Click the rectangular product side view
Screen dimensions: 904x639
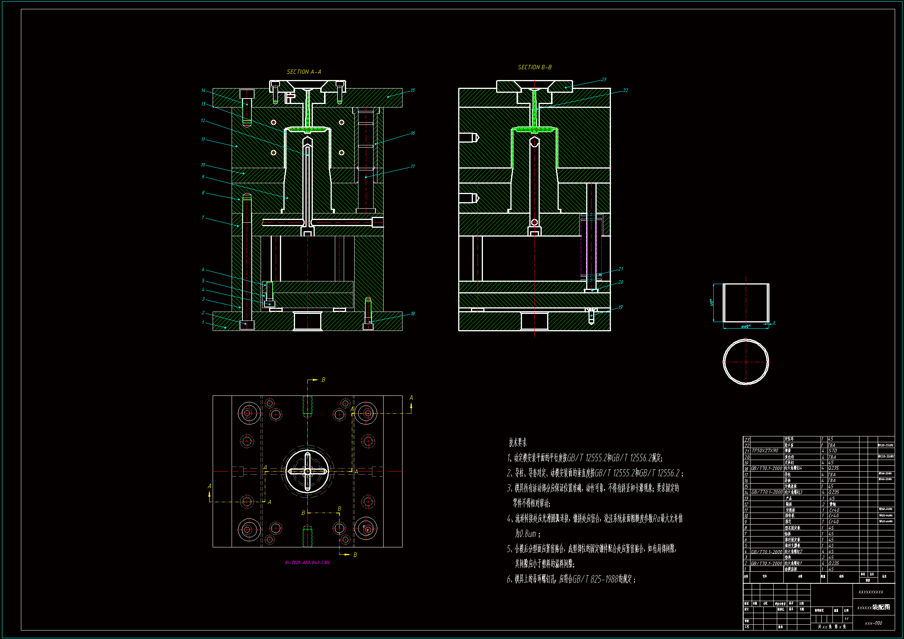pyautogui.click(x=745, y=302)
